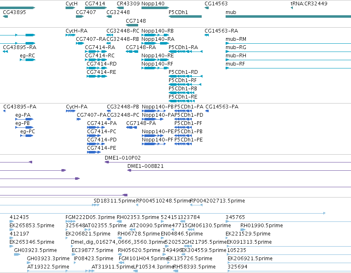Select transcript Nopp140-RE

click(155, 60)
